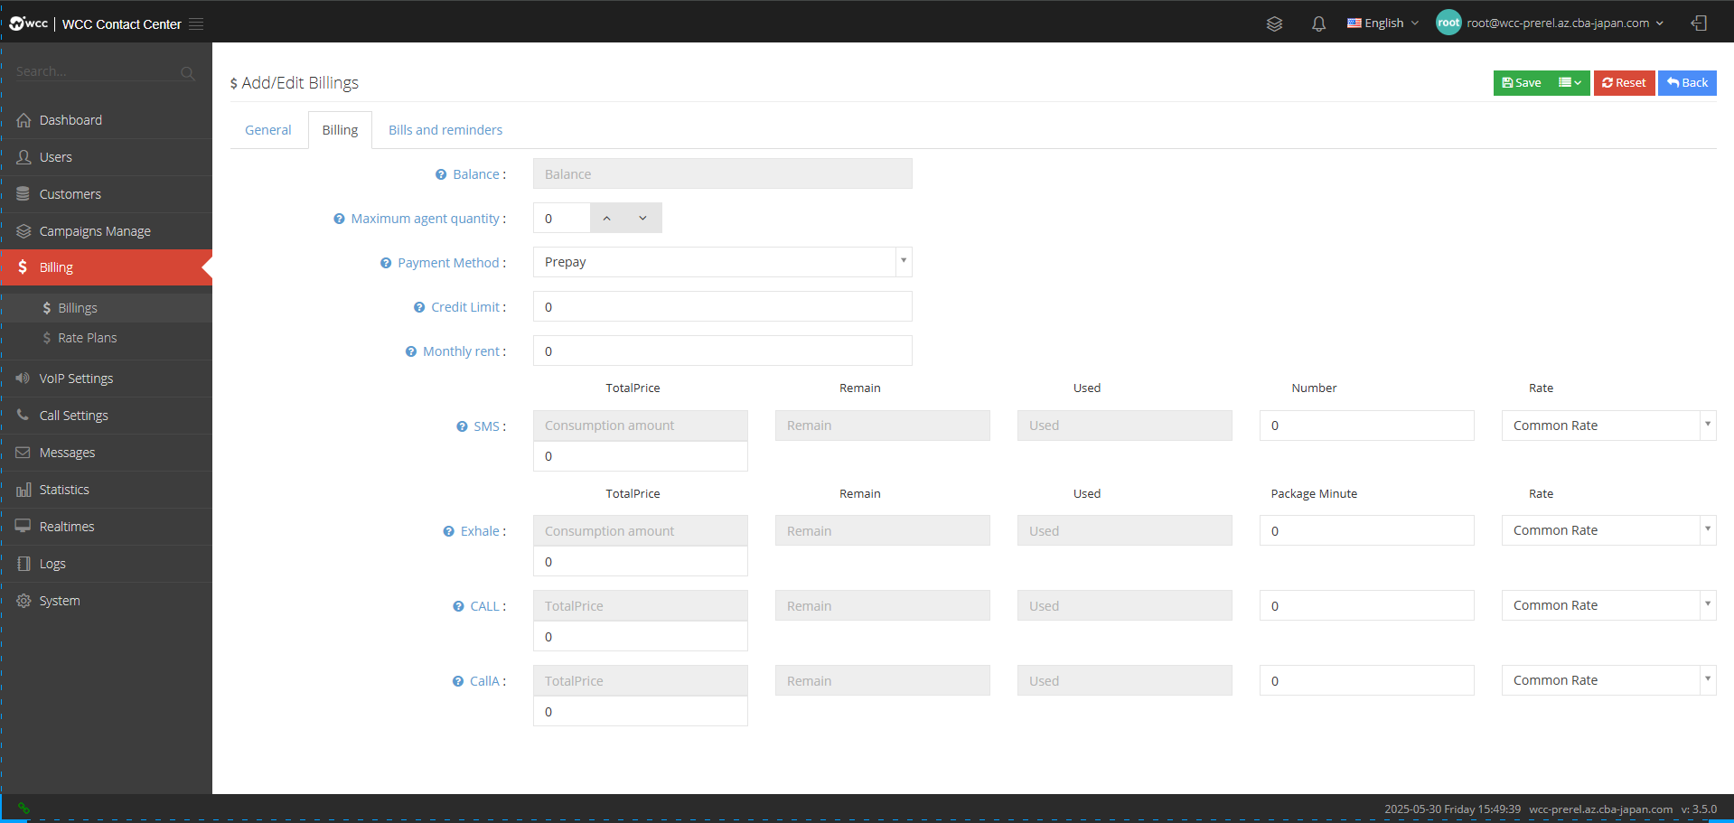
Task: Open Realtimes in sidebar
Action: [107, 527]
